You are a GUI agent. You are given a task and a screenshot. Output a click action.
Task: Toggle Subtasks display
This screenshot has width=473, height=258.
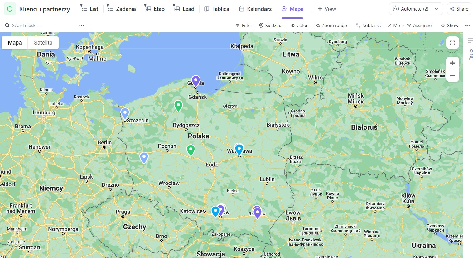coord(368,26)
